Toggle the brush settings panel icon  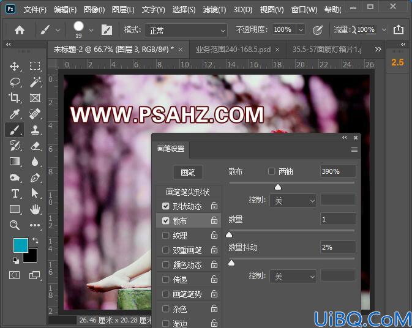pos(107,30)
